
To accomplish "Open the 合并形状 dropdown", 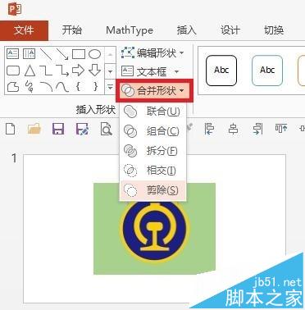I will (x=154, y=91).
